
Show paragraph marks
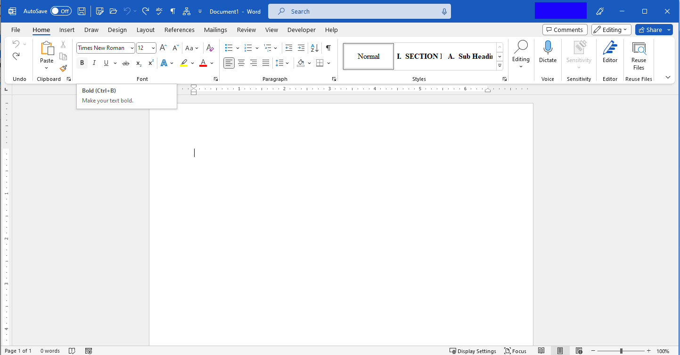tap(328, 47)
